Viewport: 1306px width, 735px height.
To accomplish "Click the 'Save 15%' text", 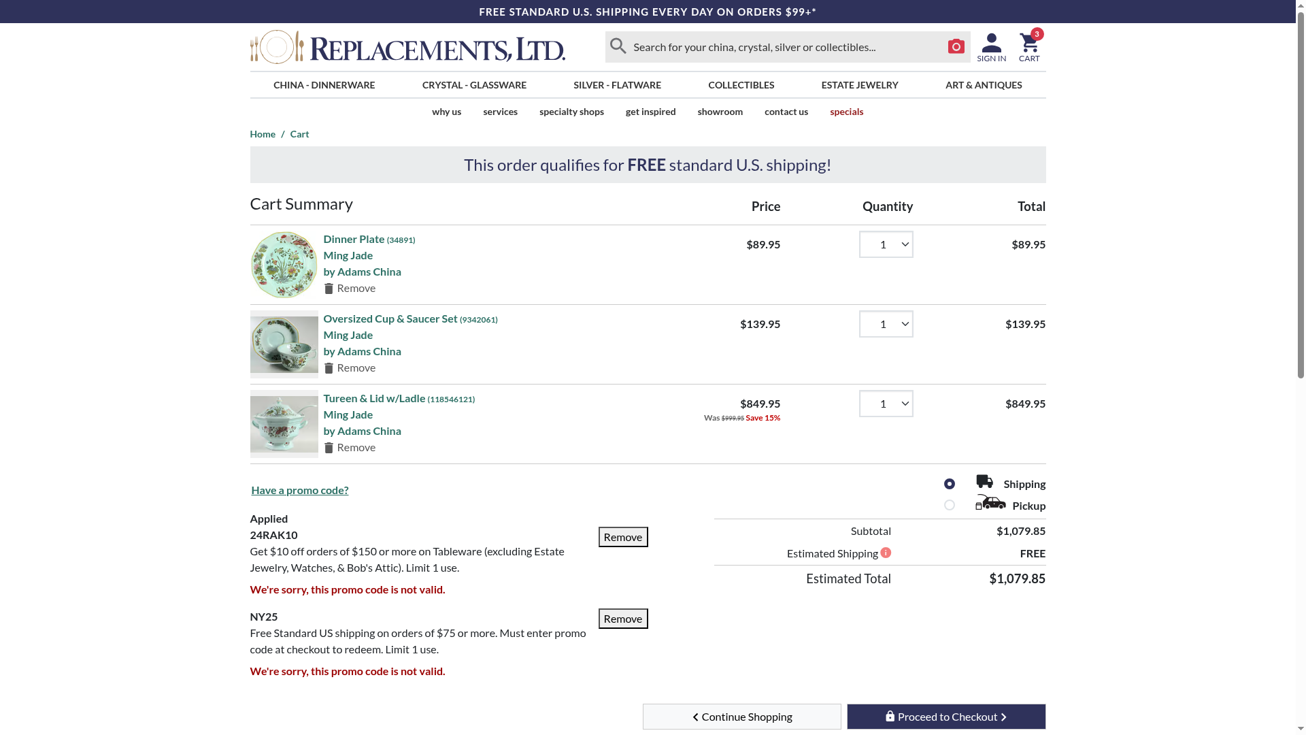I will [763, 418].
